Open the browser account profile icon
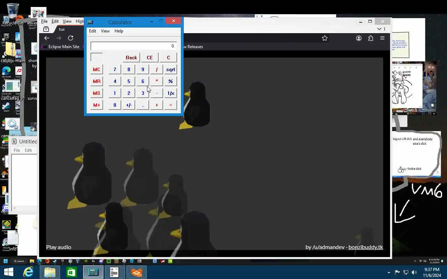Screen dimensions: 447x279 click(359, 38)
